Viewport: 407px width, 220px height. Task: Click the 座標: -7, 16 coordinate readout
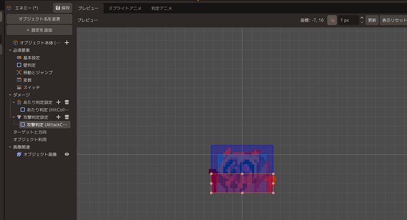pyautogui.click(x=312, y=20)
